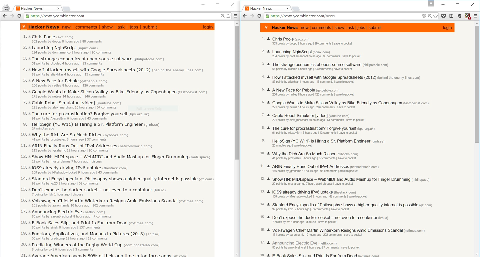Viewport: 480px width, 257px height.
Task: Open 'comments' in left window's header
Action: [x=86, y=27]
